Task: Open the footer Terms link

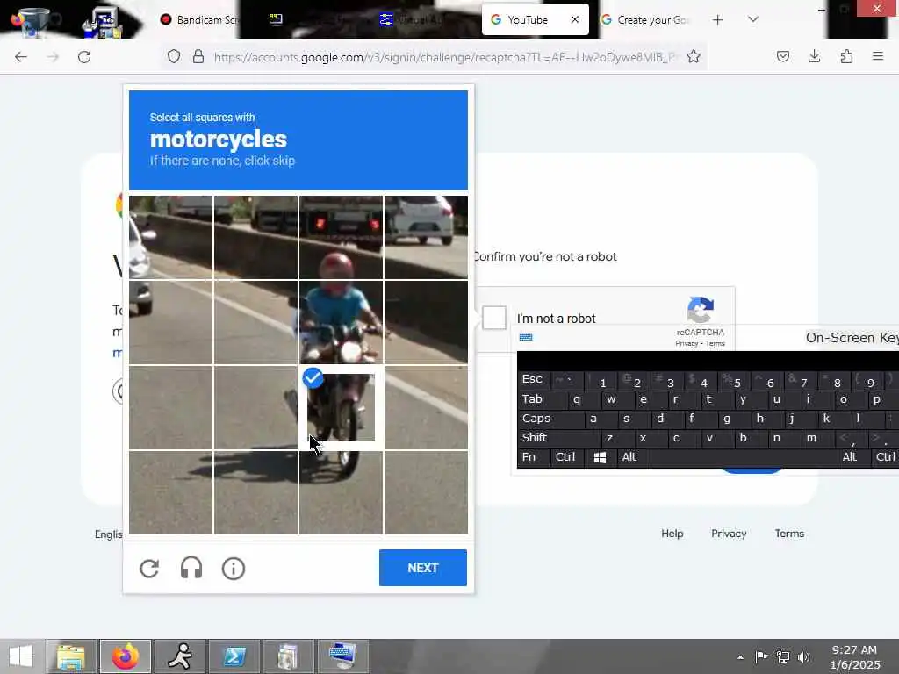Action: point(789,534)
